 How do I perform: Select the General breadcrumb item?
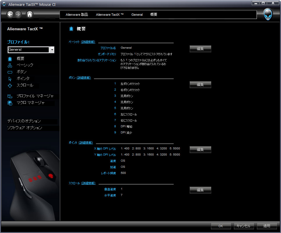click(137, 15)
